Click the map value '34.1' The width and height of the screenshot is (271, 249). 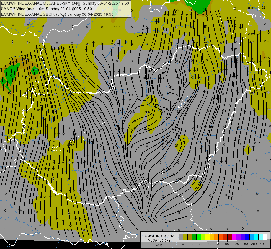[56, 60]
